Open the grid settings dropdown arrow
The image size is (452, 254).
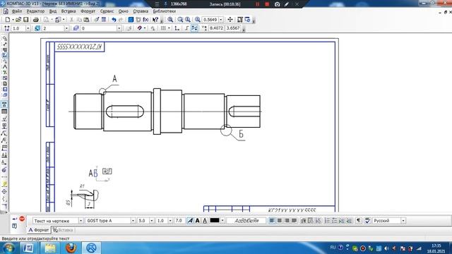coord(169,28)
